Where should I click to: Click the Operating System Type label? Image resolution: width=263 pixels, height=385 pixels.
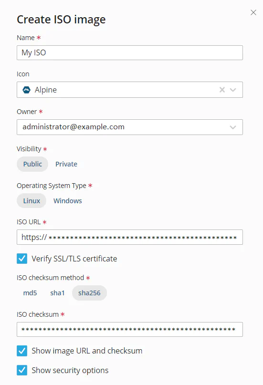click(52, 186)
